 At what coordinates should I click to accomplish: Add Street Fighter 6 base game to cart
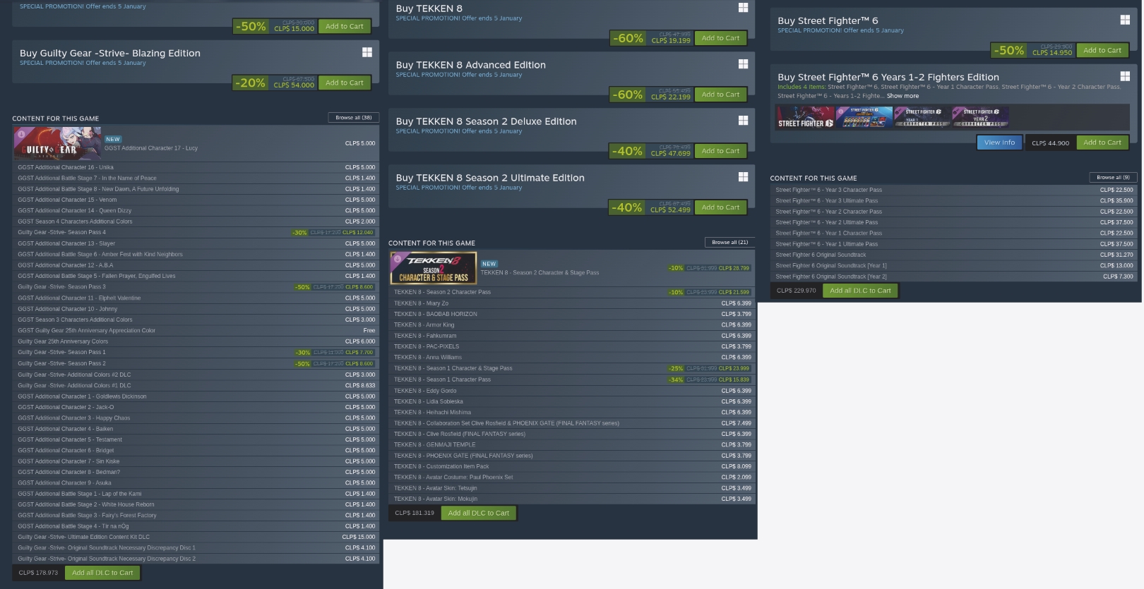[1102, 50]
